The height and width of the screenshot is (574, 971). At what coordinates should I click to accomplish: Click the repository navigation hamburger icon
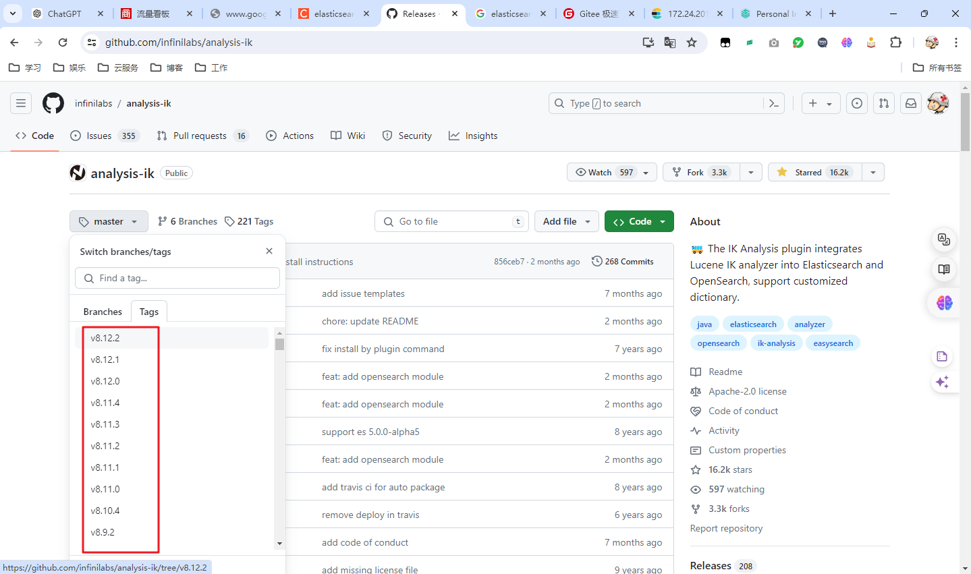[20, 103]
